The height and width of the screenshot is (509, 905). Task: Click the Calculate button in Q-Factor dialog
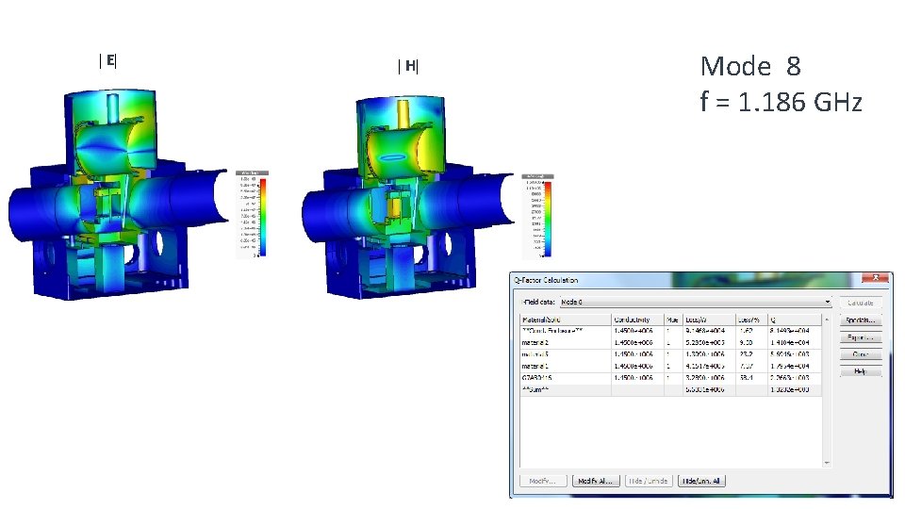[860, 303]
